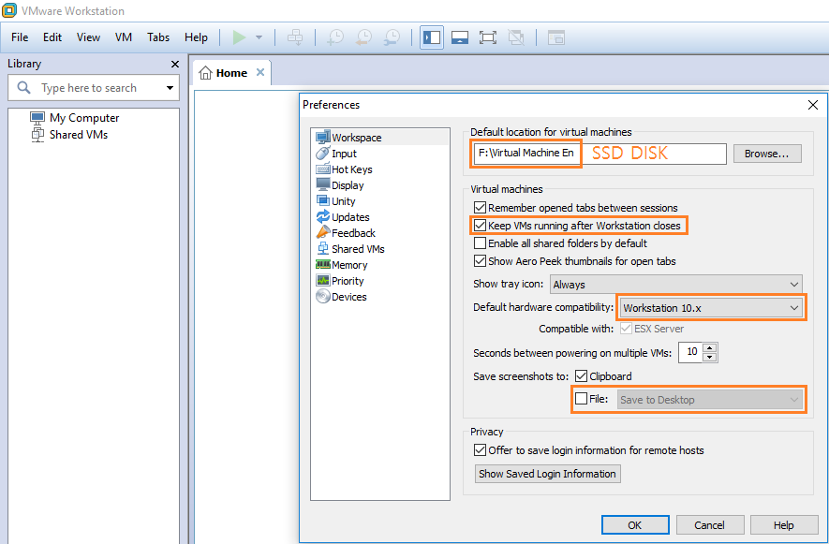Image resolution: width=829 pixels, height=544 pixels.
Task: Close the Preferences dialog
Action: [x=813, y=105]
